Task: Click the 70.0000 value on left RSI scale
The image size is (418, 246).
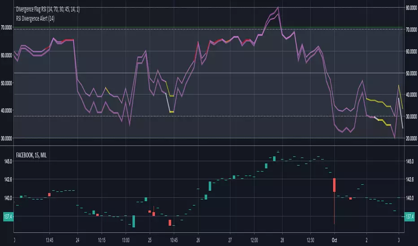Action: point(6,27)
